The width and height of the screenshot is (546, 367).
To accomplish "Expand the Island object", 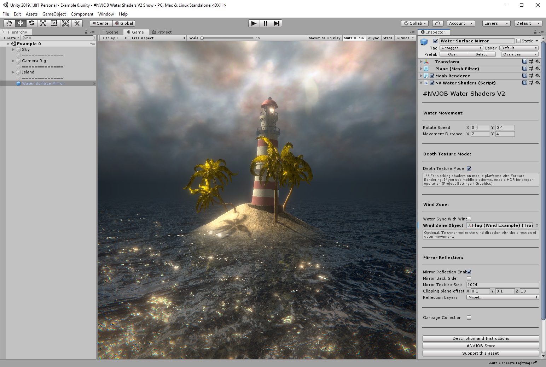I will tap(13, 72).
